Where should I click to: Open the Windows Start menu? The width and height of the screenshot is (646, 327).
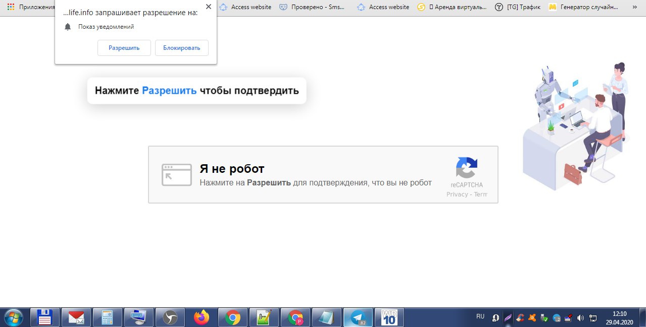14,318
